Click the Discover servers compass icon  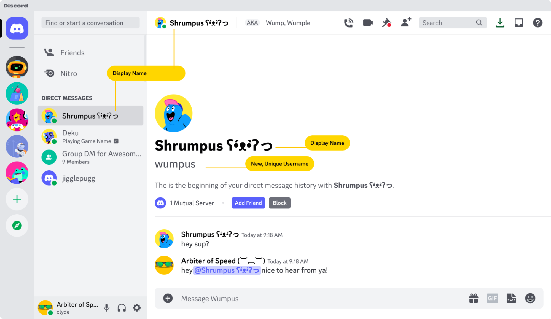pyautogui.click(x=17, y=226)
